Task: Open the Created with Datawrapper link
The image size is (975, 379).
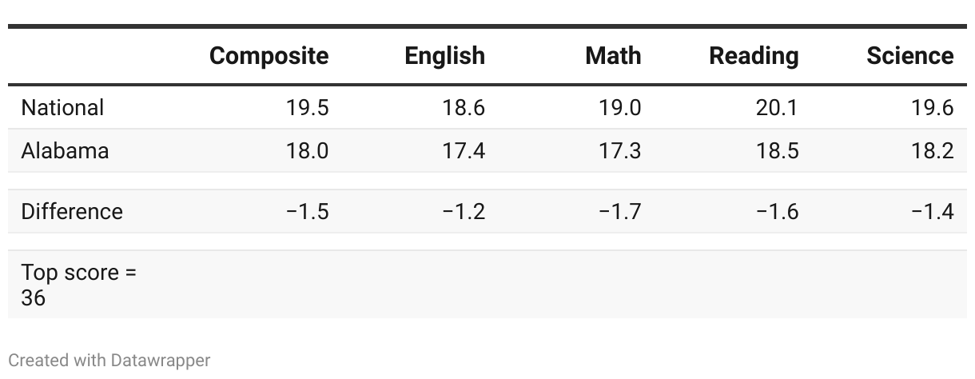Action: (x=109, y=361)
